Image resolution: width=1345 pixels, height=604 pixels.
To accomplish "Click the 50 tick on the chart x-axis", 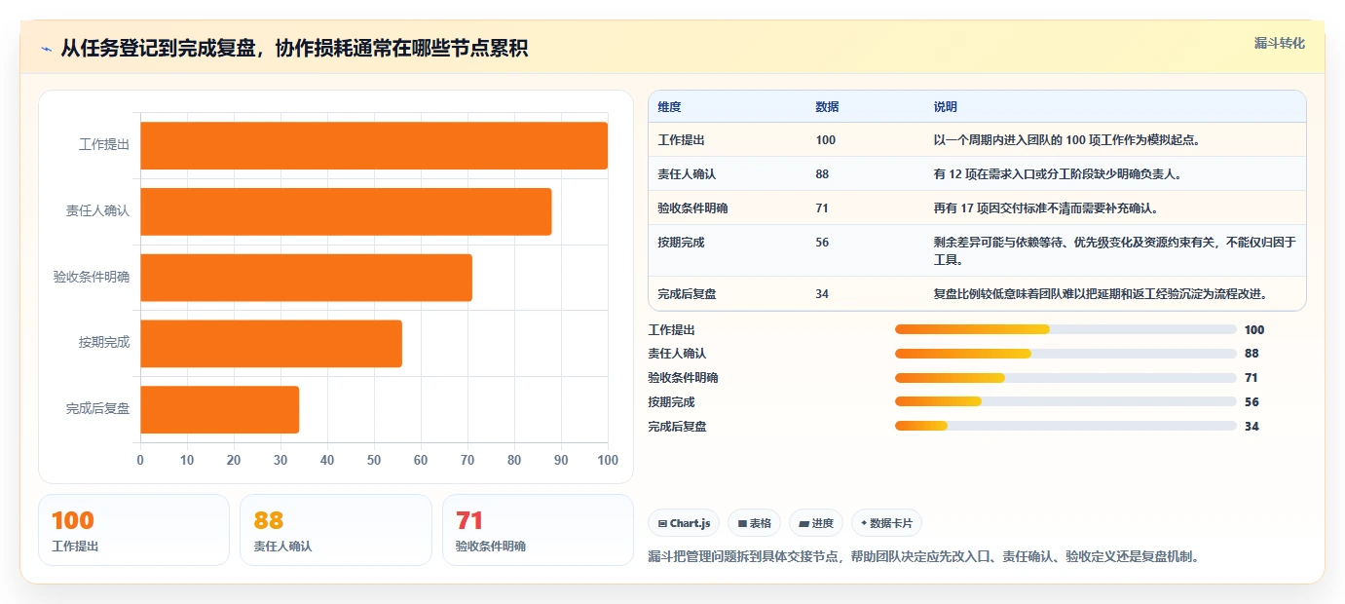I will tap(374, 460).
